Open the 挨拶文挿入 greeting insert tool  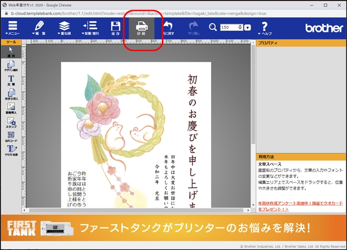[x=11, y=95]
